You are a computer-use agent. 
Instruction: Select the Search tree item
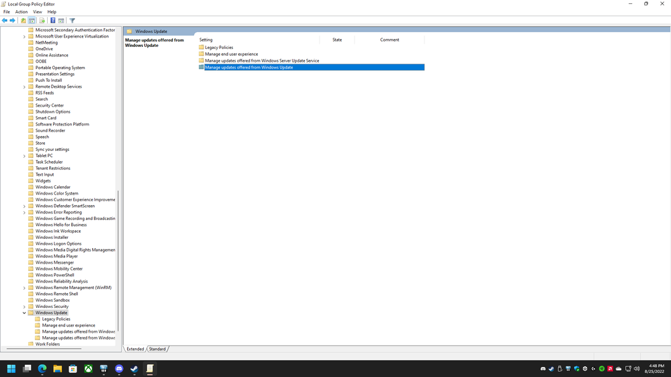tap(42, 99)
